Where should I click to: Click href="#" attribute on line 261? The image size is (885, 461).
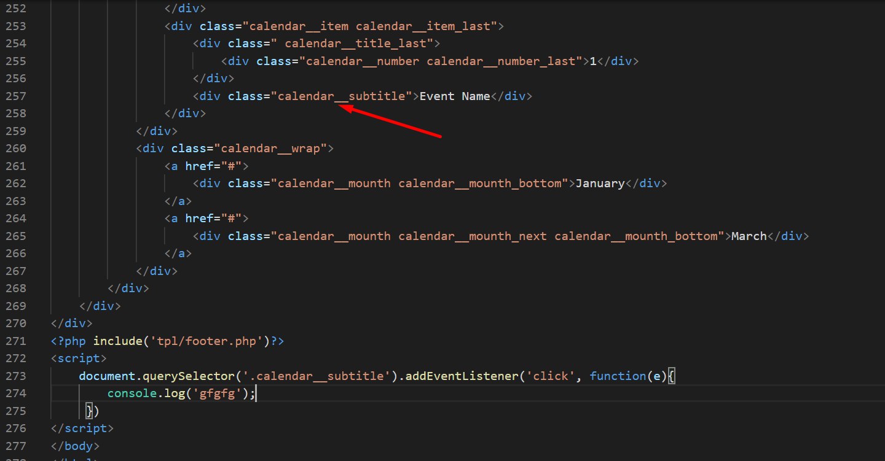tap(213, 166)
